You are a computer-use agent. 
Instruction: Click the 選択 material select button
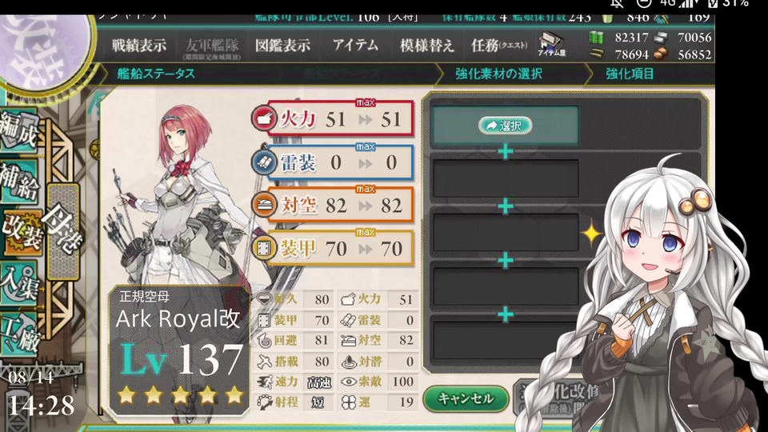point(505,126)
